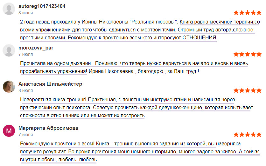Screen dimensions: 266x166
Task: Click the gray default avatar of morozova_par
Action: [9, 51]
